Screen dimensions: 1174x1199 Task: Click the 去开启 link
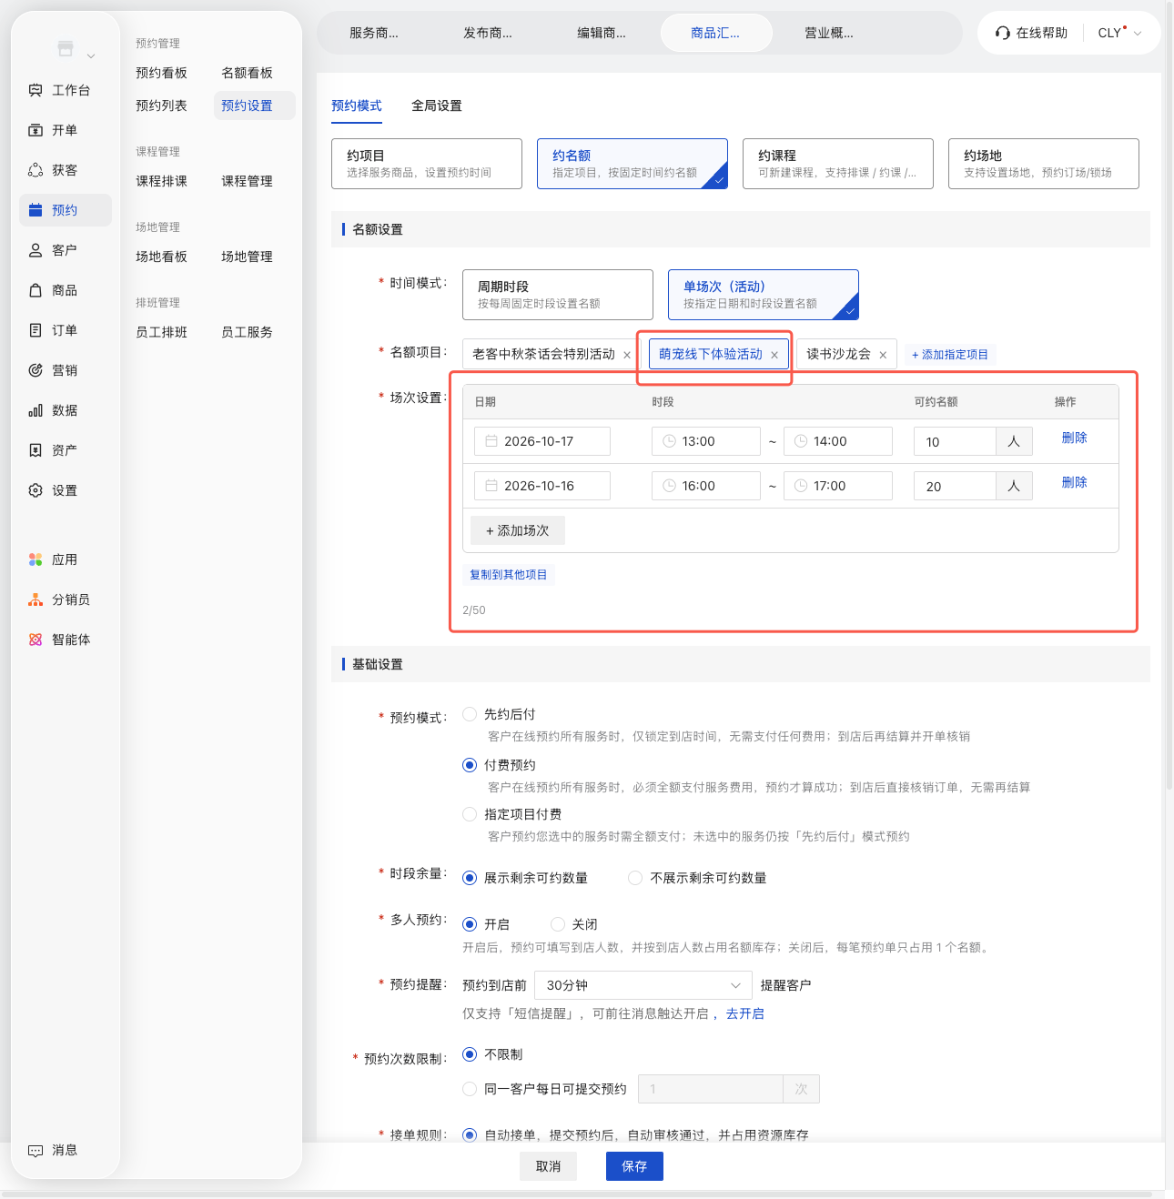tap(745, 1013)
